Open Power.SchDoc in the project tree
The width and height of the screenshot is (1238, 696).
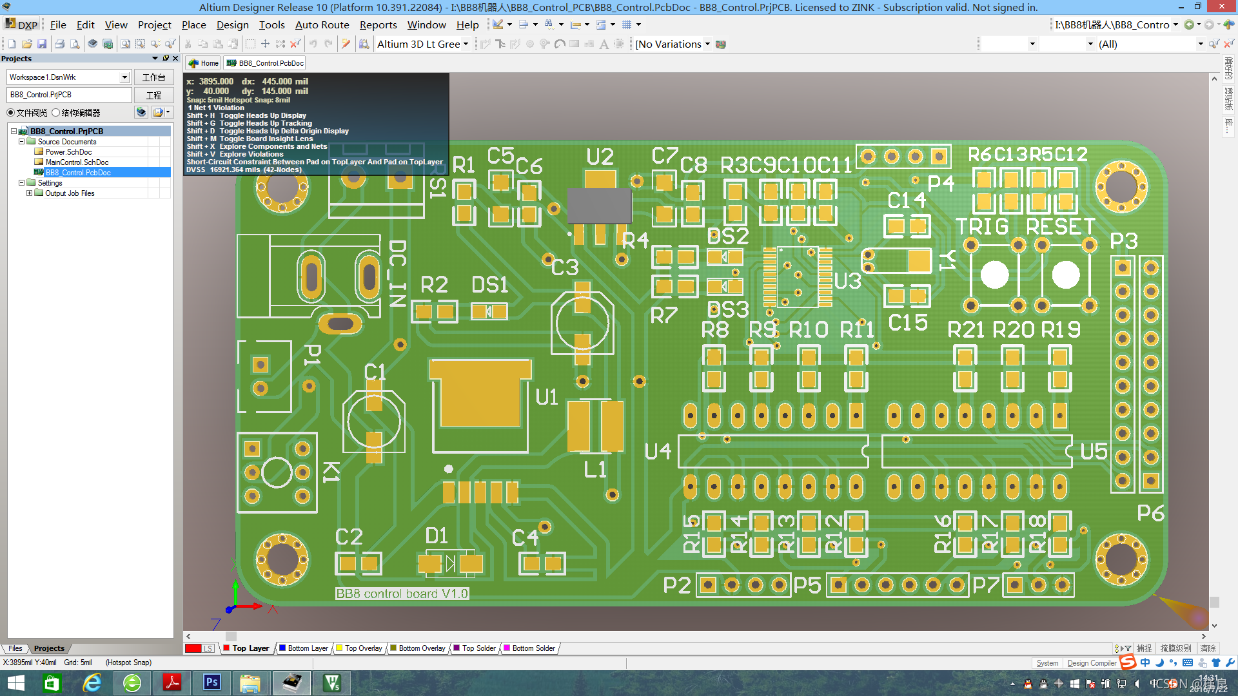[68, 152]
